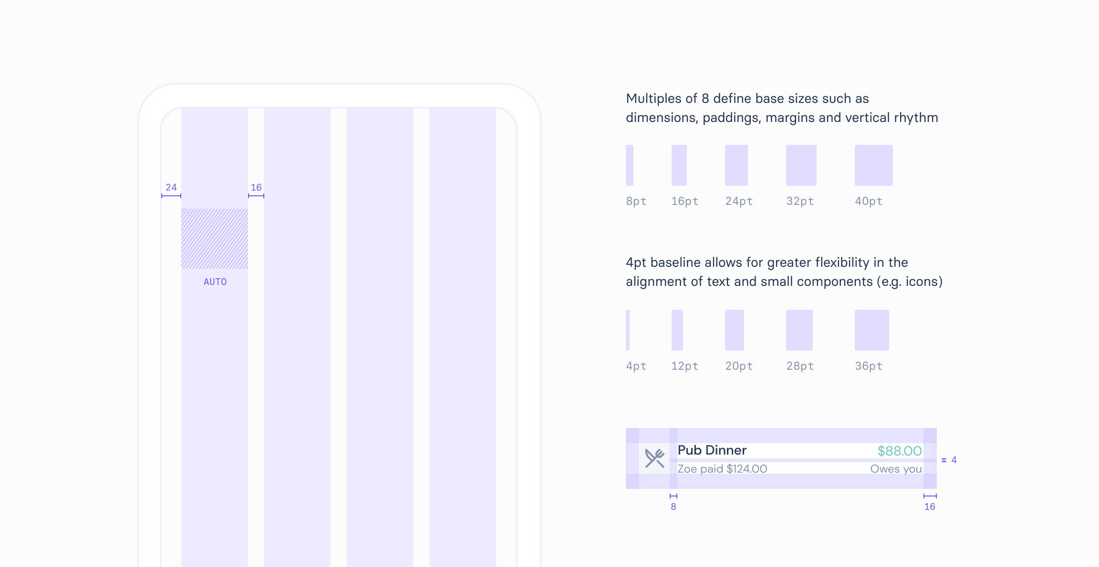Click the hatched AUTO column block
The width and height of the screenshot is (1099, 567).
pos(214,239)
